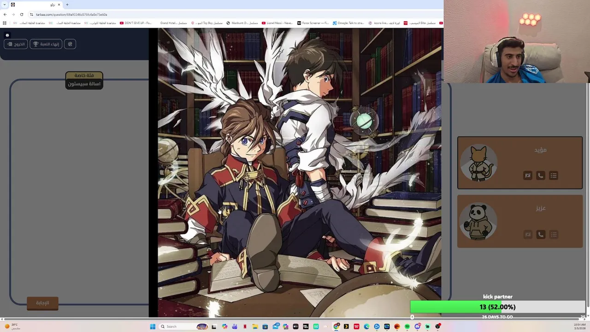Click the إنهاء اللعبة end game button
590x332 pixels.
tap(46, 44)
